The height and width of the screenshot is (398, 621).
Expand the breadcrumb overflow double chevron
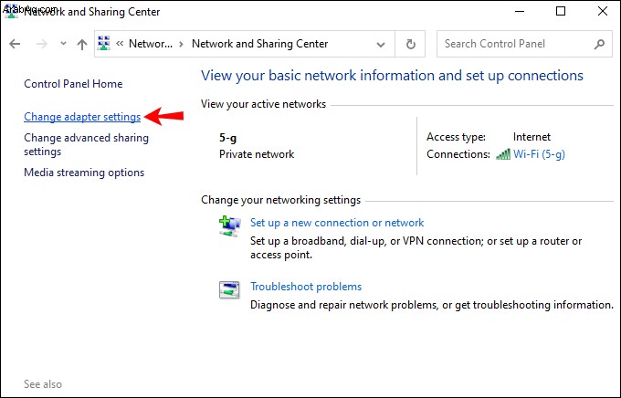[120, 44]
